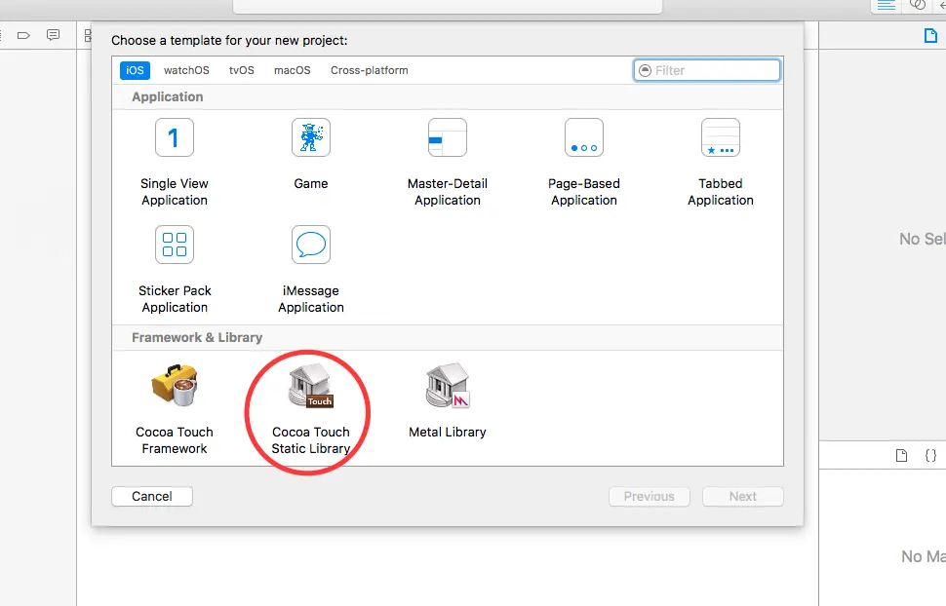
Task: Click the 'Cocoa Touch Static Library' label
Action: point(311,440)
